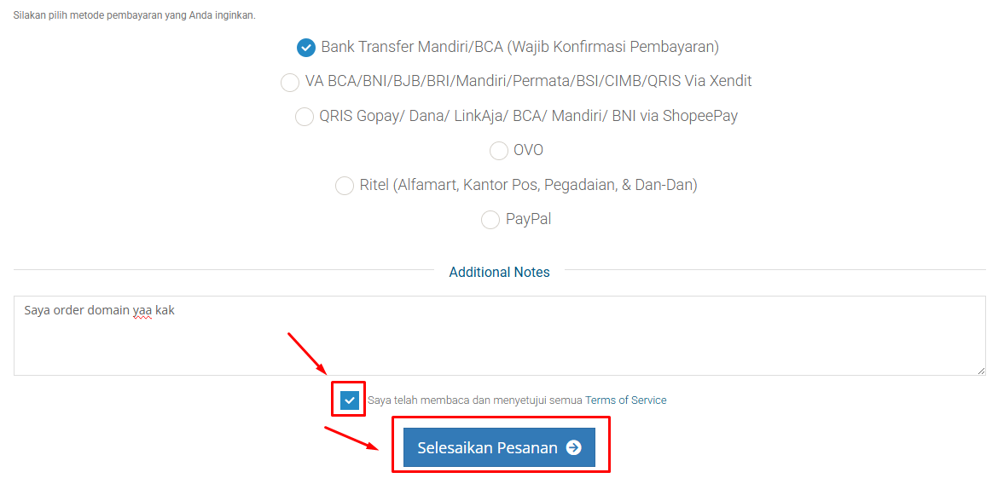
Task: Click the Bank Transfer Mandiri/BCA label text
Action: tap(520, 47)
